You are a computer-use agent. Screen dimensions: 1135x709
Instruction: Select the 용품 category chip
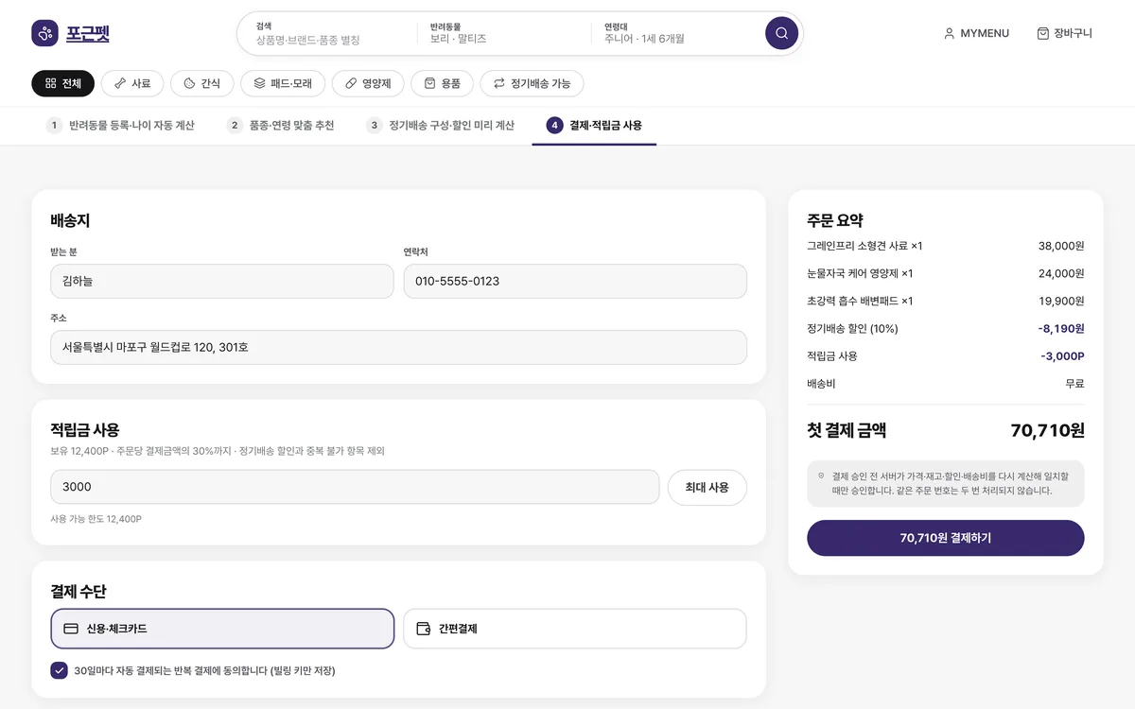443,83
